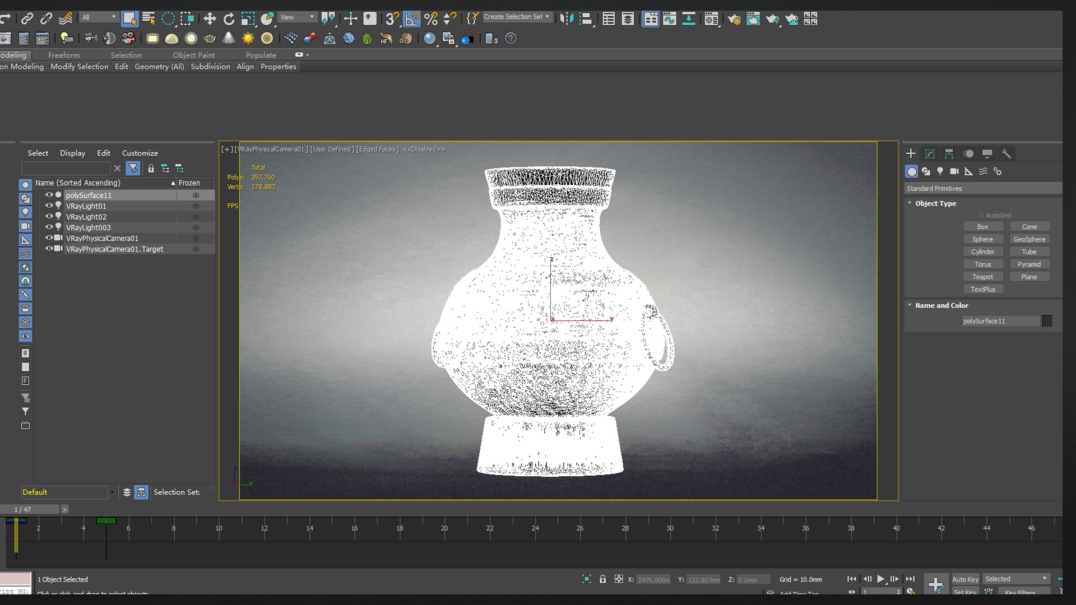Open the Customize menu in Scene Explorer
1076x605 pixels.
coord(140,153)
